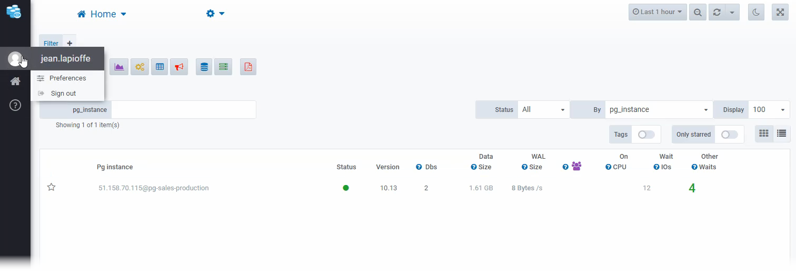Turn on the Only starred toggle
The height and width of the screenshot is (277, 796).
click(x=729, y=135)
